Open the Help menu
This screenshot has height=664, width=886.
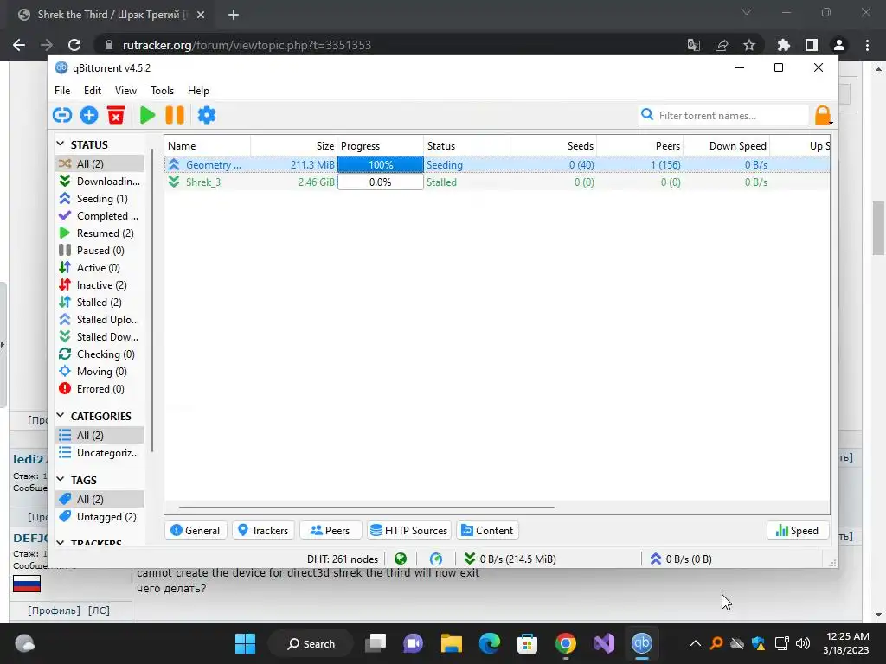point(198,90)
